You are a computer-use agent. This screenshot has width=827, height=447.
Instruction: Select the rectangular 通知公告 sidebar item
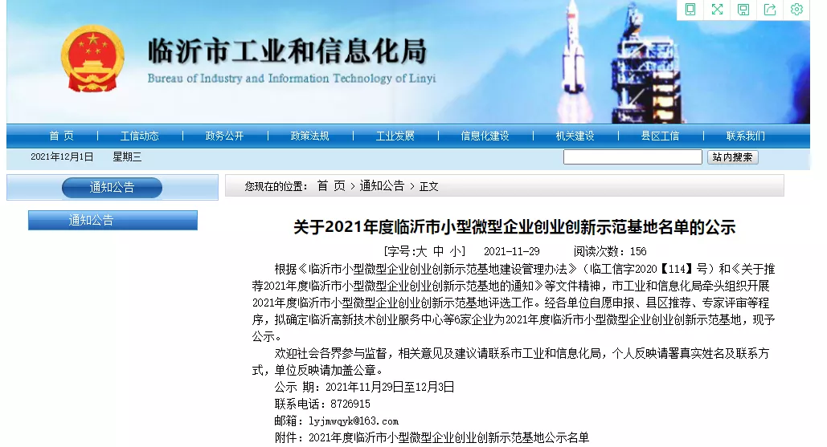[113, 220]
